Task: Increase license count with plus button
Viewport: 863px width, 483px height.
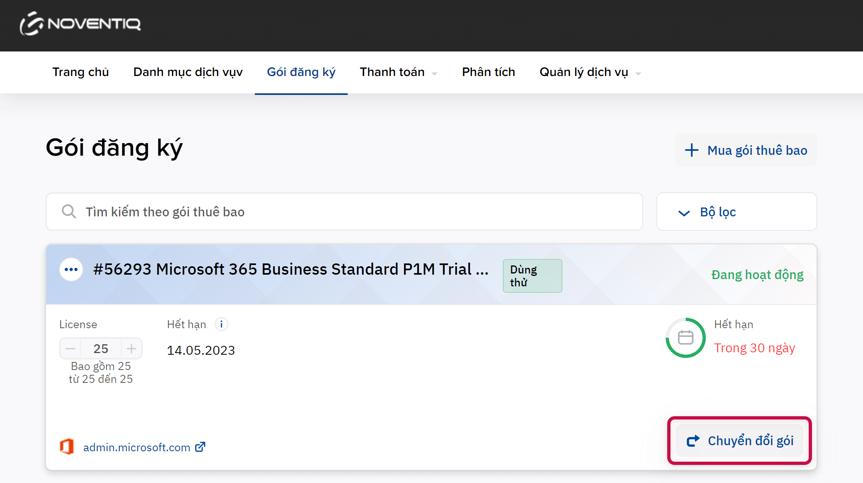Action: pos(131,349)
